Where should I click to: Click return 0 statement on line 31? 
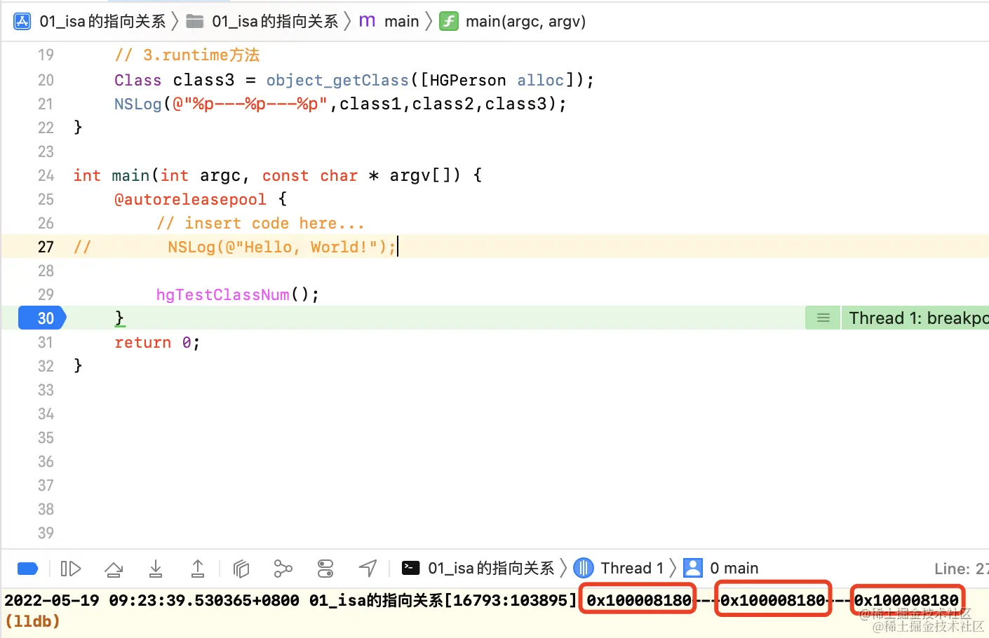(157, 342)
